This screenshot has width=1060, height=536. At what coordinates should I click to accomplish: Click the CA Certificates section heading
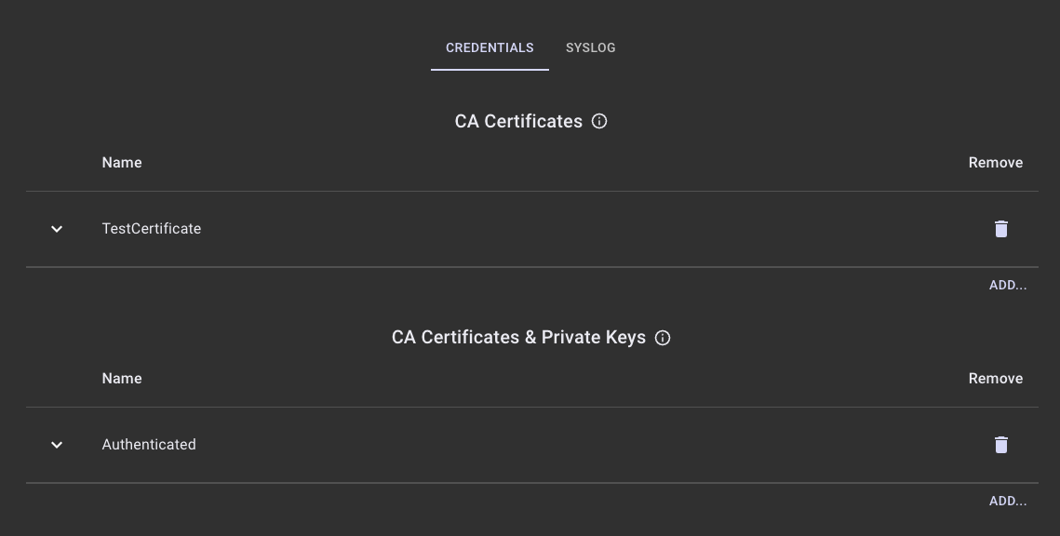click(x=518, y=122)
